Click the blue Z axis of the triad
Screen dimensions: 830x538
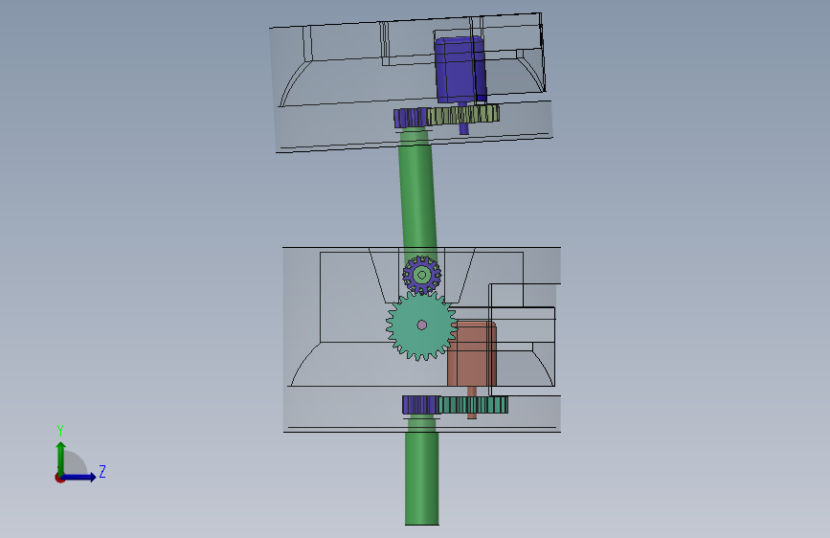pos(79,477)
